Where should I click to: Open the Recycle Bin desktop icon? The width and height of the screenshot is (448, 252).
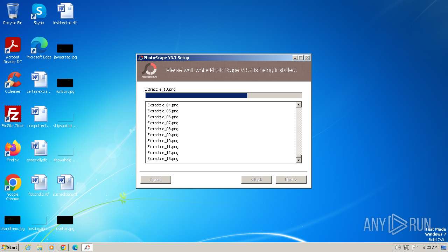coord(13,14)
